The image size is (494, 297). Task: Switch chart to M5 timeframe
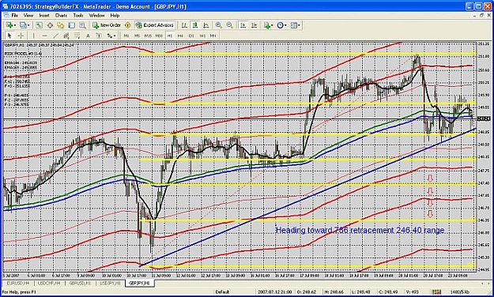[137, 36]
